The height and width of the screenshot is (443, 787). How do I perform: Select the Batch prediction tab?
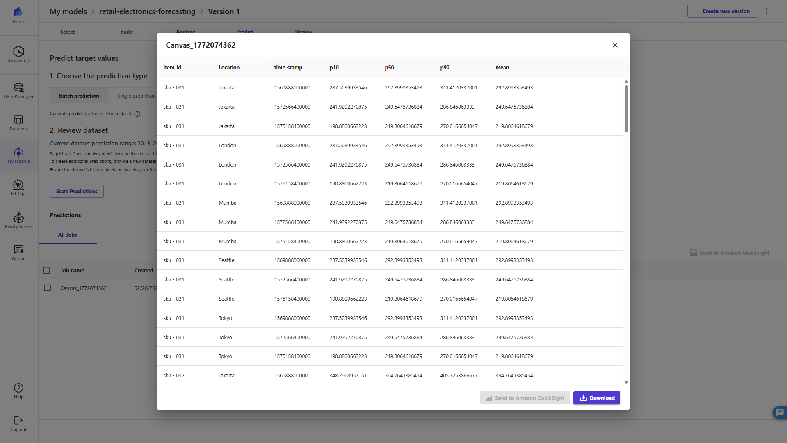point(79,96)
